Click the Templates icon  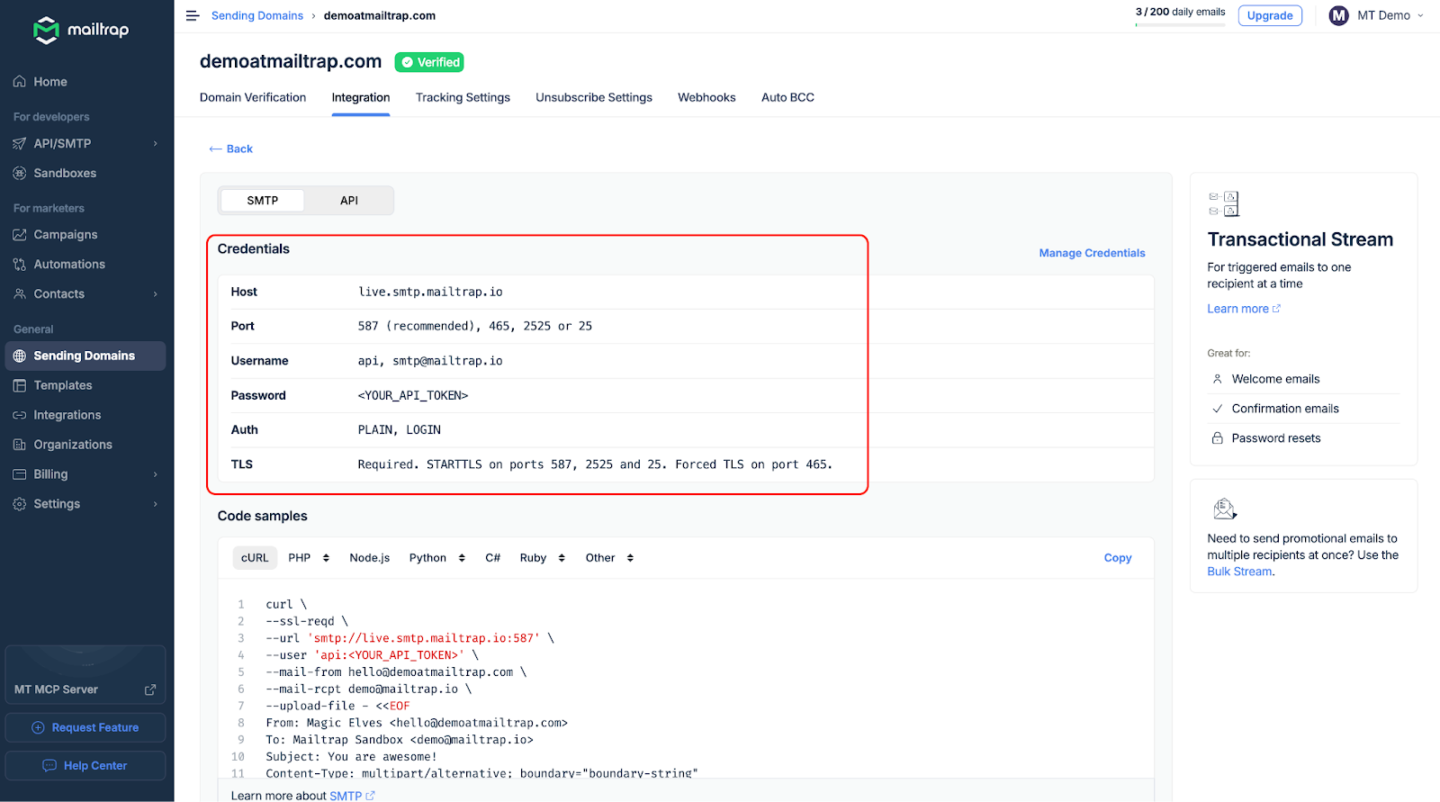click(20, 385)
